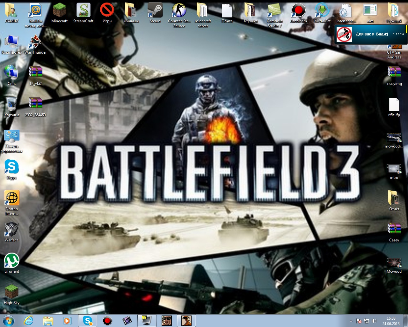Select the interfacee... file icon
Image resolution: width=408 pixels, height=327 pixels.
pyautogui.click(x=346, y=13)
